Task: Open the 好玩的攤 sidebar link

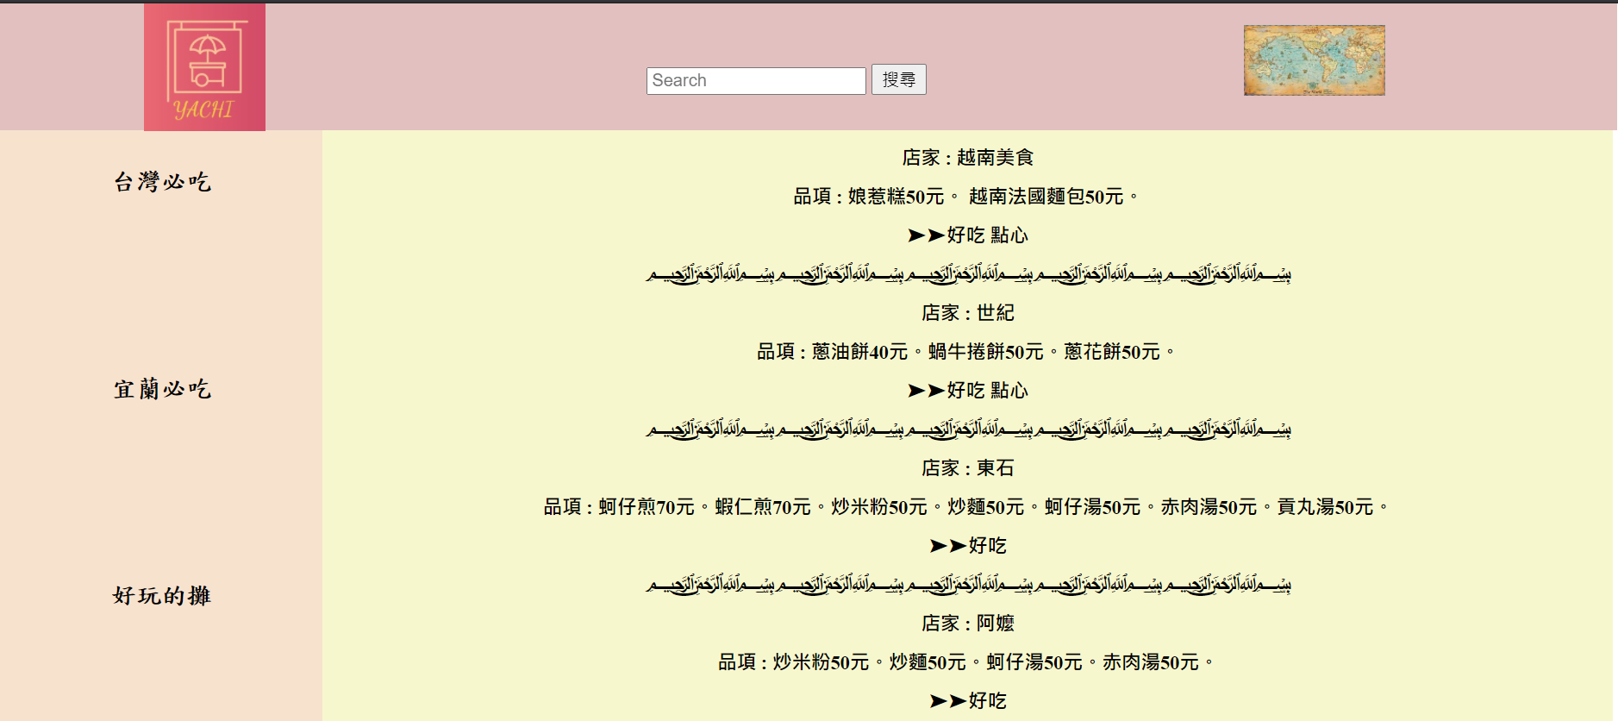Action: click(x=162, y=596)
